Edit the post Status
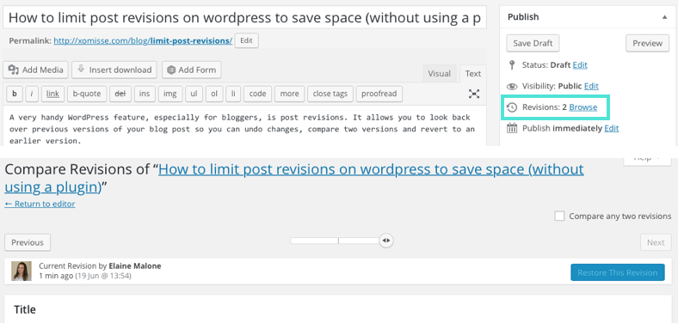This screenshot has height=323, width=678. (x=580, y=65)
